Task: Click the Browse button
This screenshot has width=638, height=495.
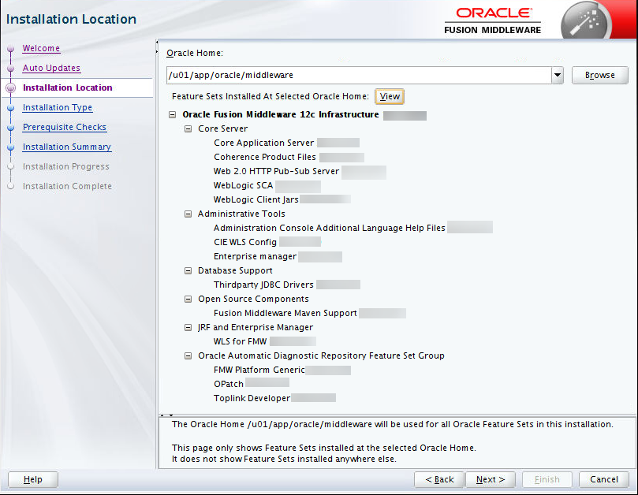Action: pos(600,75)
